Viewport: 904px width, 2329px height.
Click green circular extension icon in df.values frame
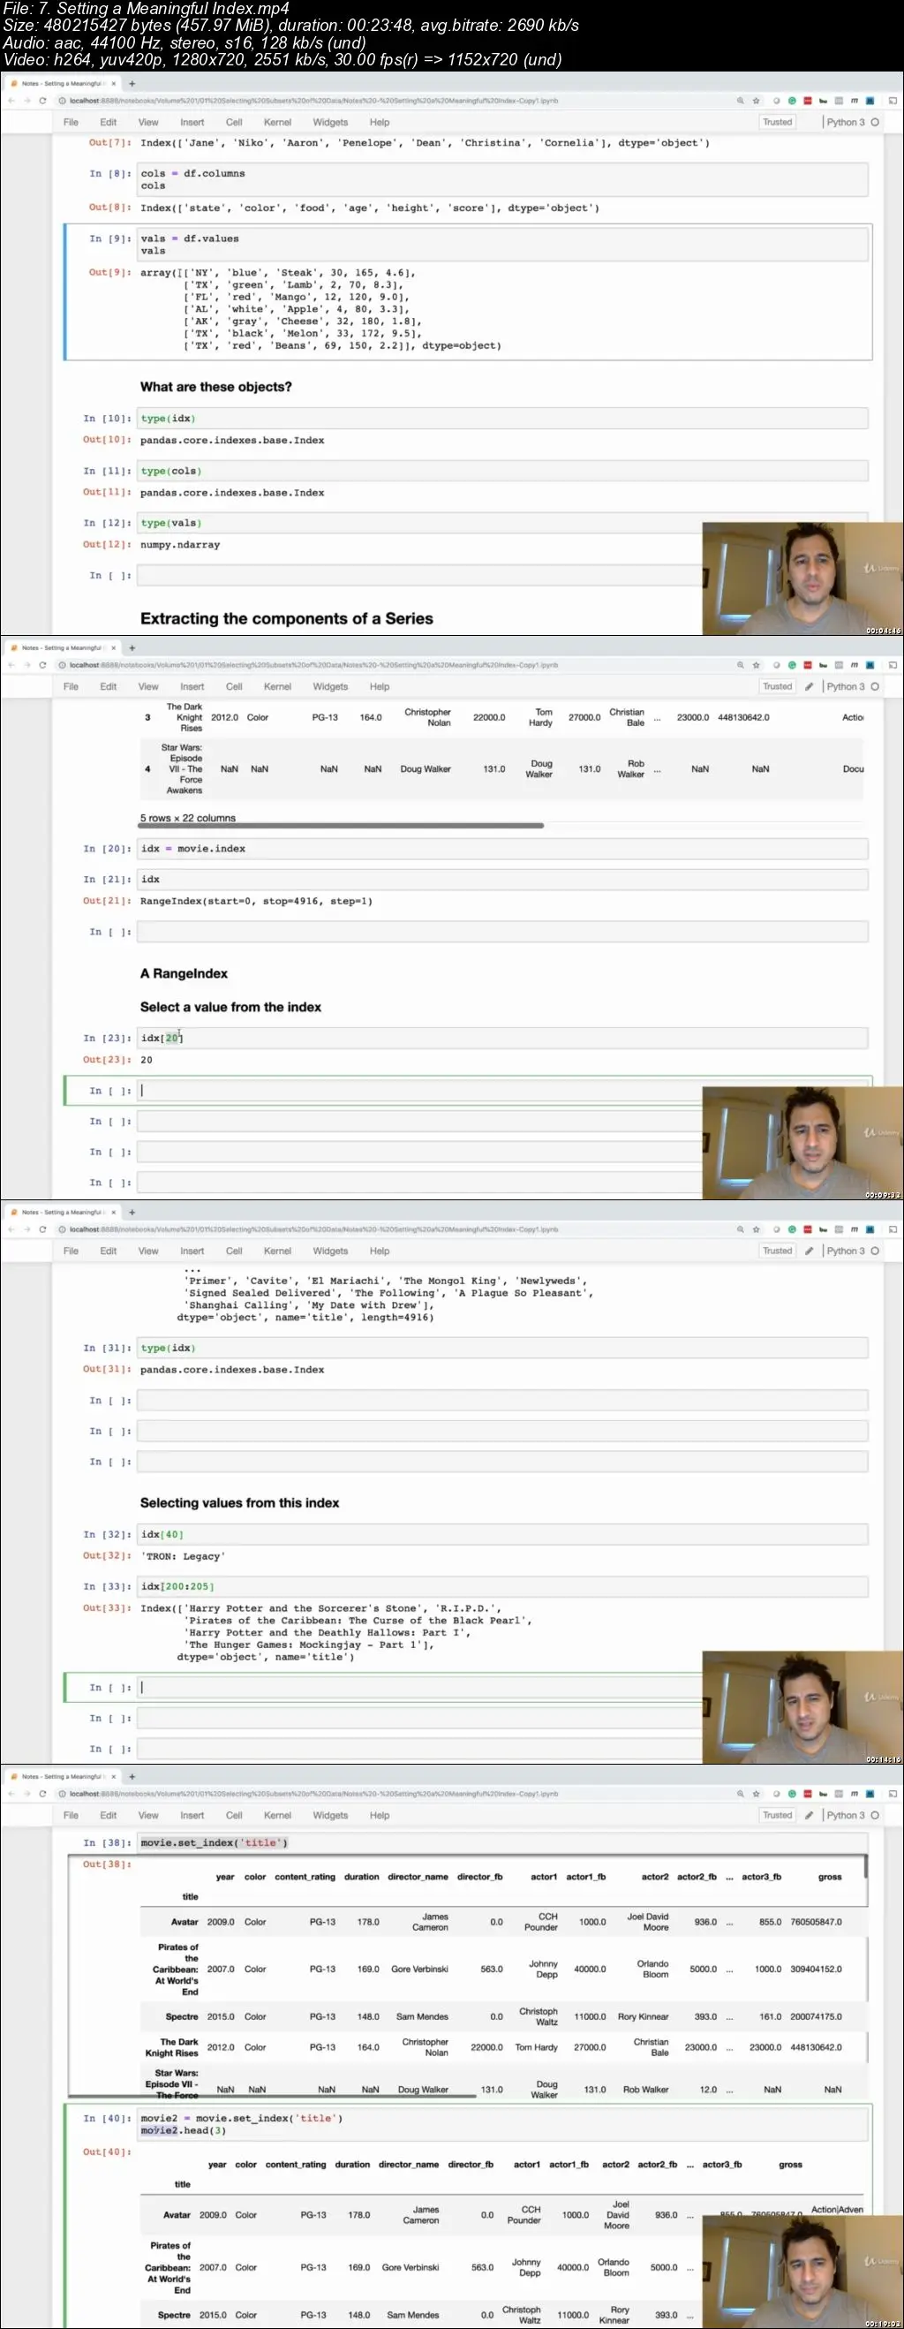[792, 101]
